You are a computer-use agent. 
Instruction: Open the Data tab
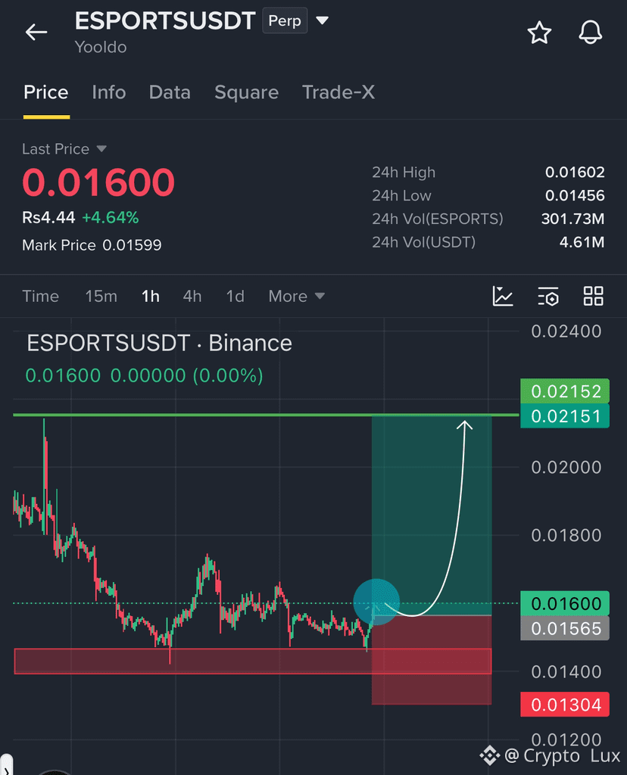(x=170, y=92)
